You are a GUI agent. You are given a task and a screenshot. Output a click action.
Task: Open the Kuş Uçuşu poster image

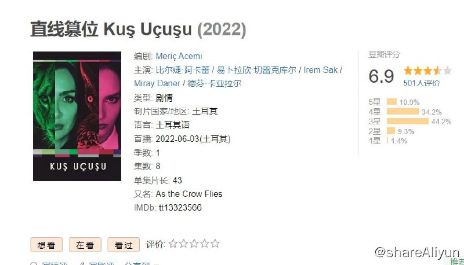tap(77, 116)
